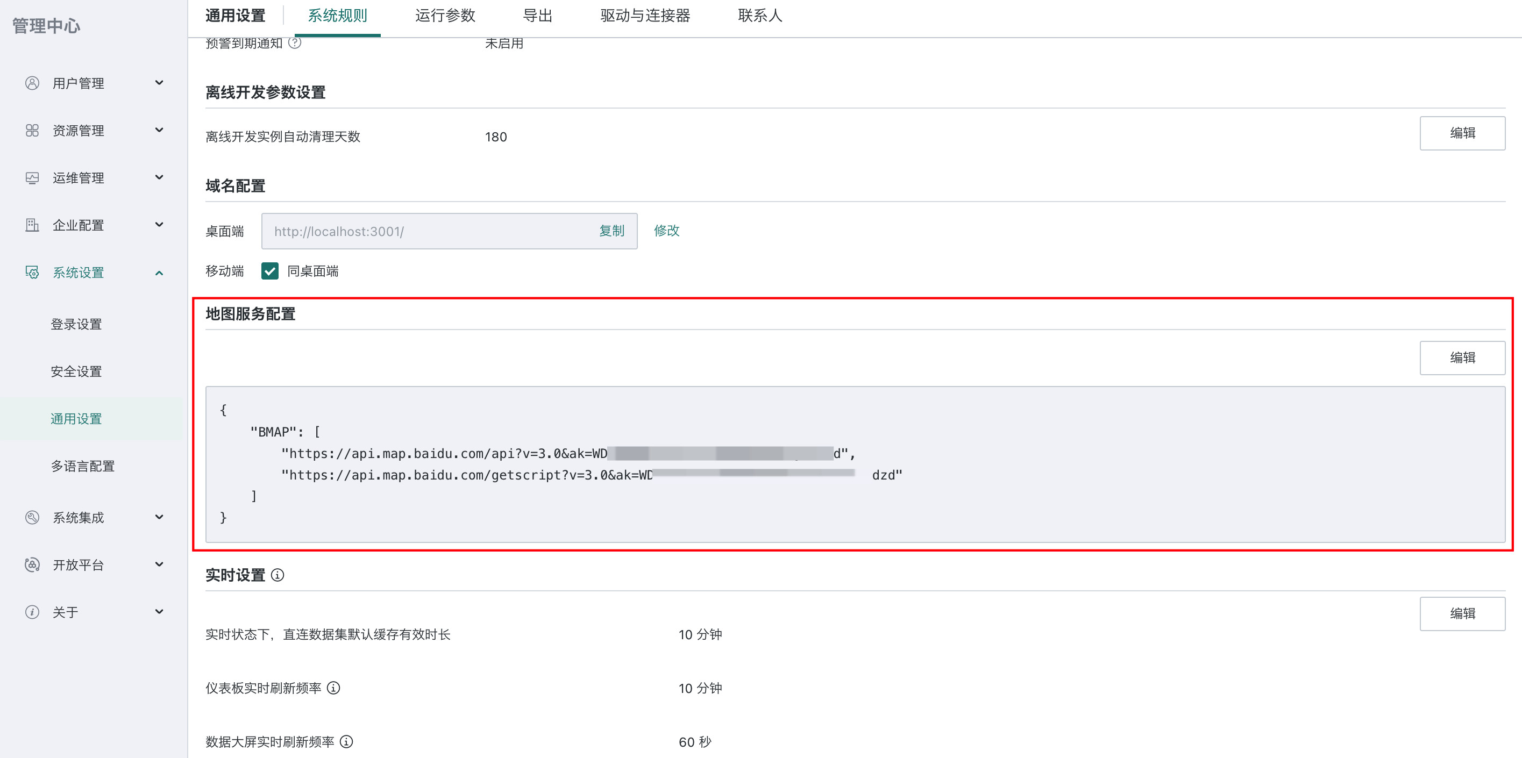
Task: Open 登录设置 in sidebar
Action: click(x=76, y=324)
